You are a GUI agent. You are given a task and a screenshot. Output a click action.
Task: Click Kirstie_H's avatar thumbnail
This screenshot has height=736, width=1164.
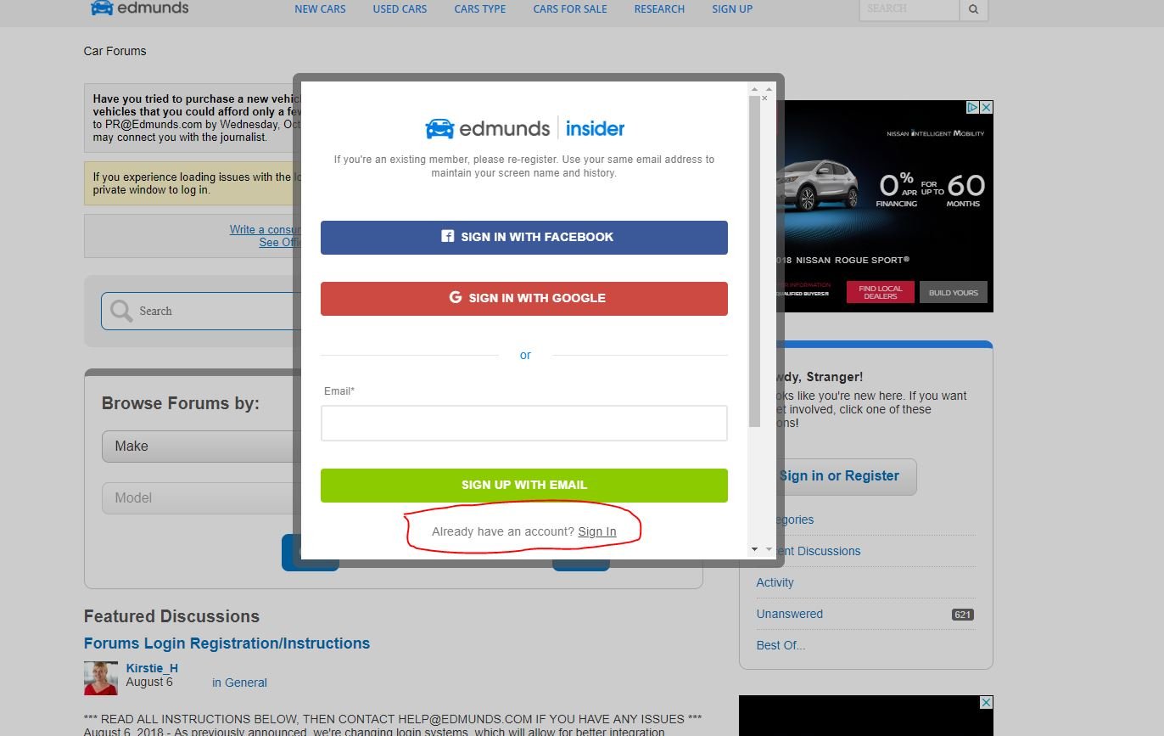coord(101,678)
